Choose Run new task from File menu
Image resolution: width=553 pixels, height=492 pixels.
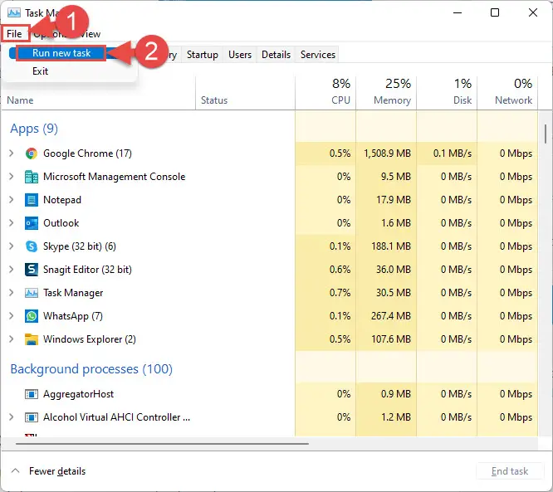(x=61, y=53)
